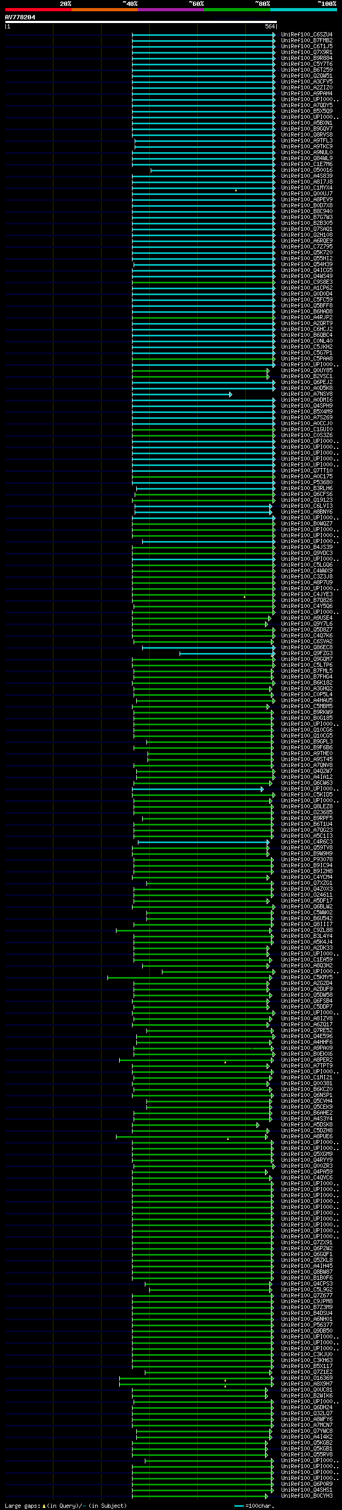The height and width of the screenshot is (1510, 342).
Task: Open the UniRef100_B6K182 hit name
Action: click(306, 683)
